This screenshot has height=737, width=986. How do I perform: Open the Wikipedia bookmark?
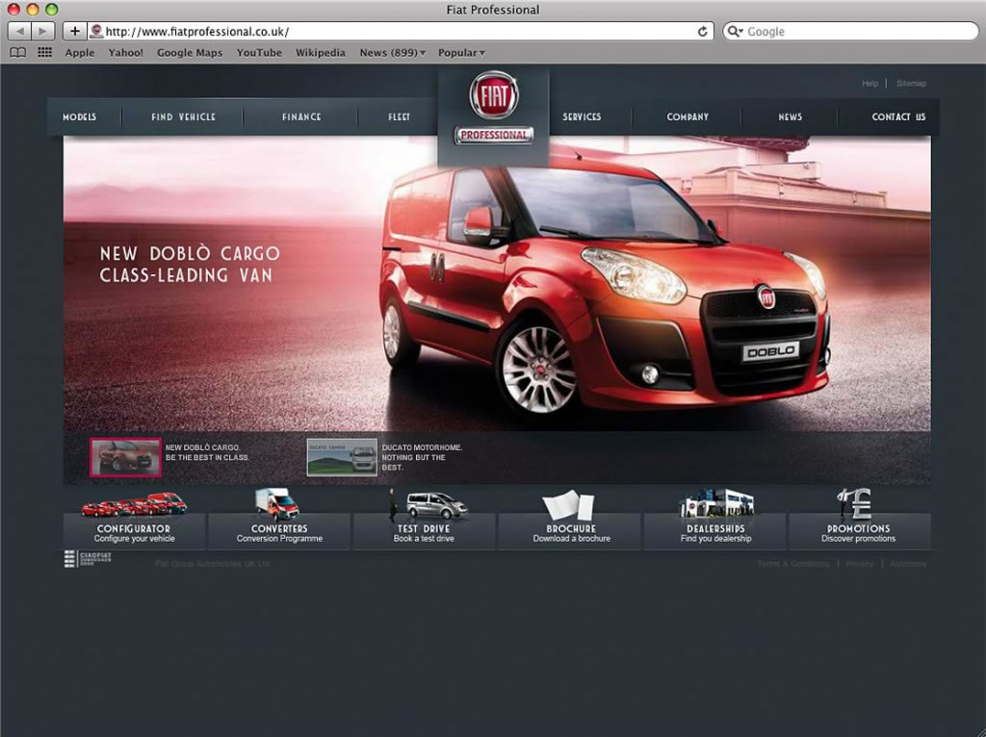point(321,53)
